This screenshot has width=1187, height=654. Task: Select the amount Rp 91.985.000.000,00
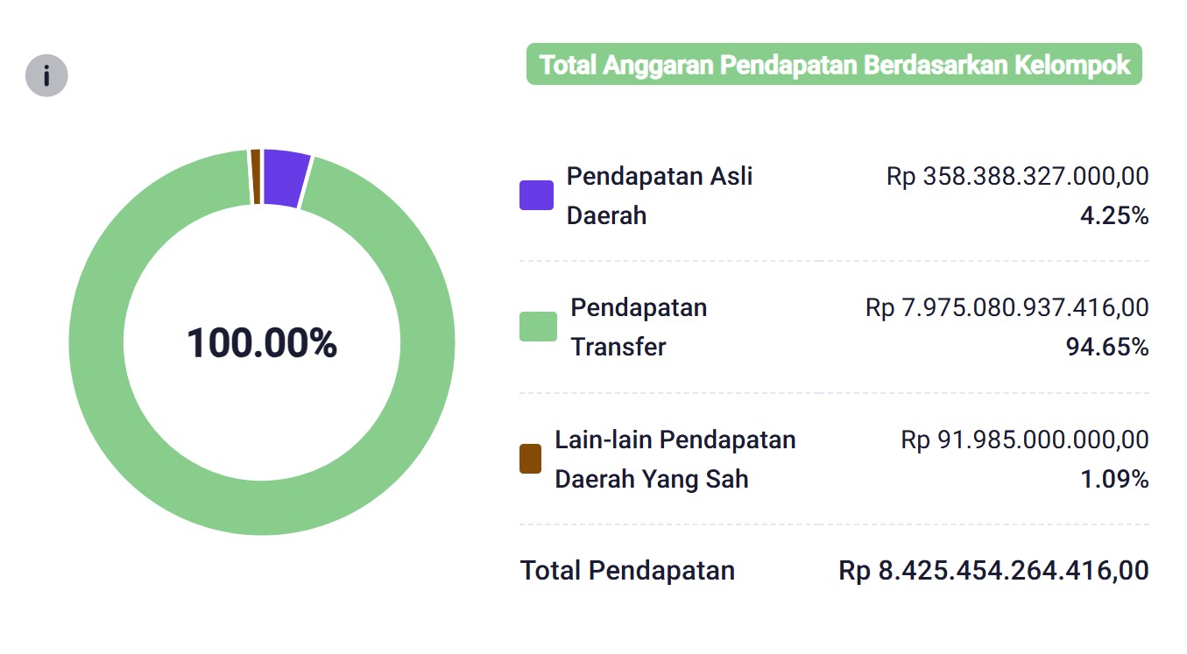[x=1024, y=440]
